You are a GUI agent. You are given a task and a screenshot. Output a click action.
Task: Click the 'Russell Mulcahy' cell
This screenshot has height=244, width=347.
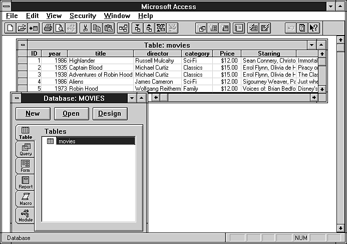coord(158,61)
